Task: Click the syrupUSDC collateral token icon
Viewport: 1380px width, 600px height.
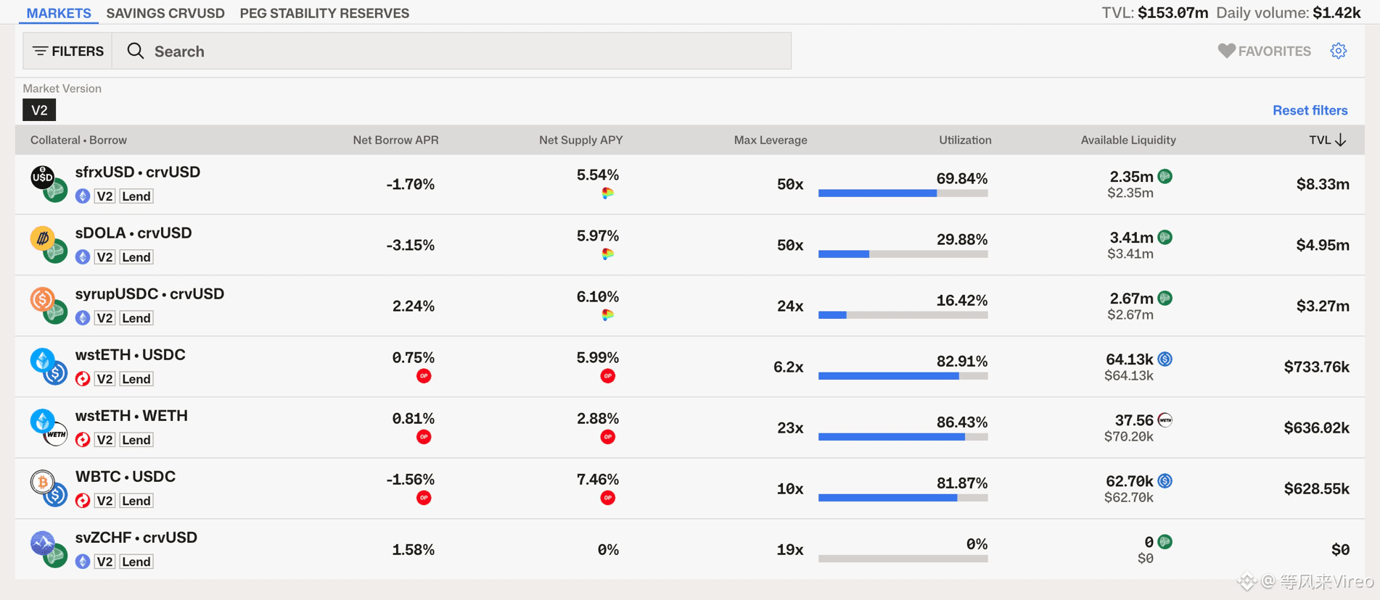Action: click(x=42, y=298)
